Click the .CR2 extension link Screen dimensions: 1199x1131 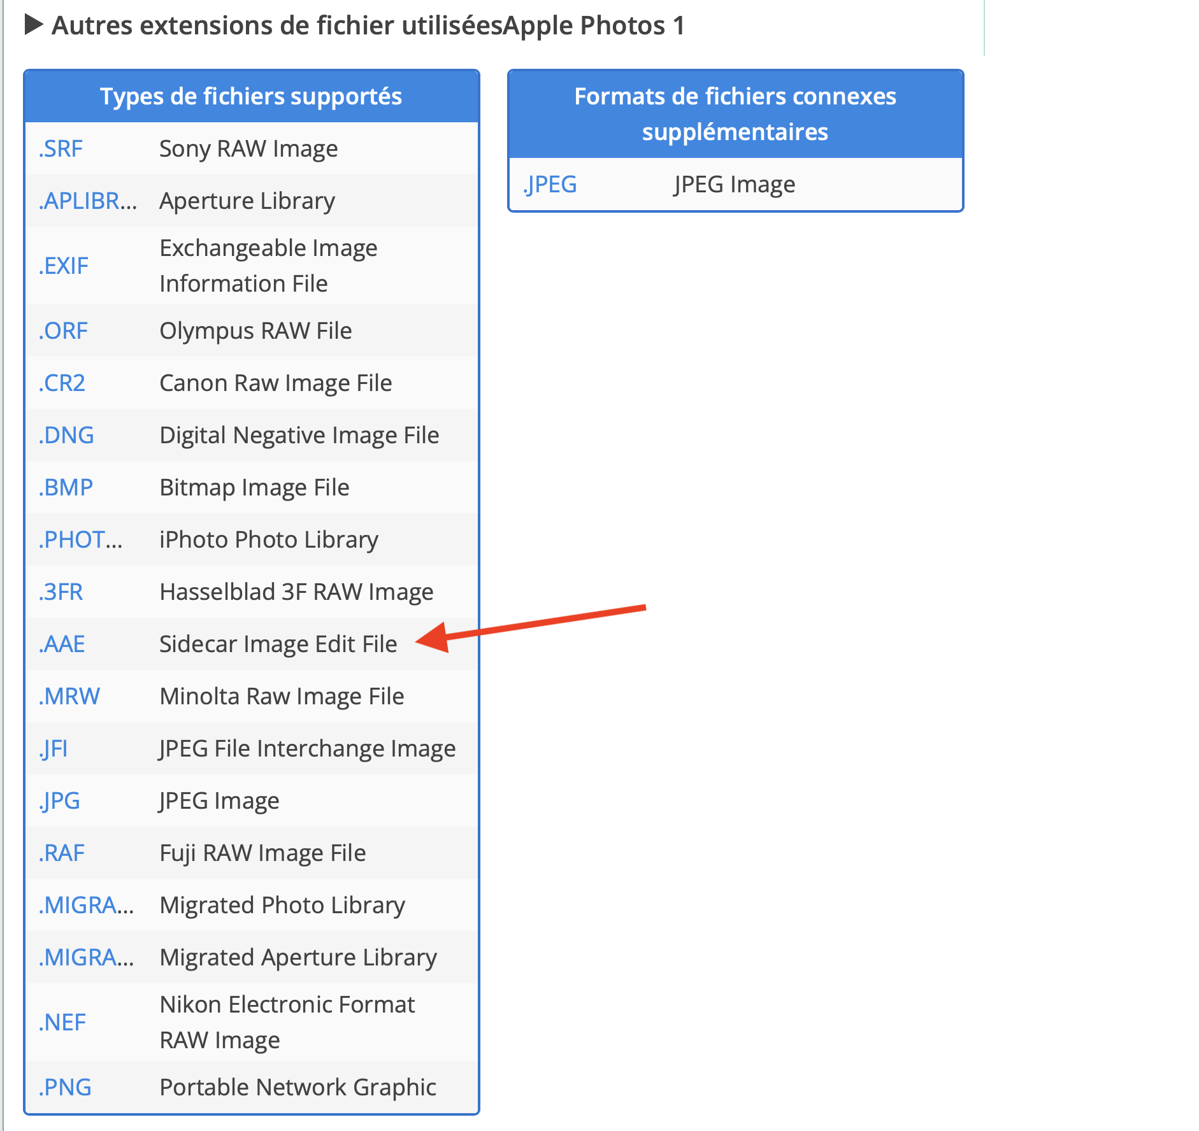click(62, 383)
